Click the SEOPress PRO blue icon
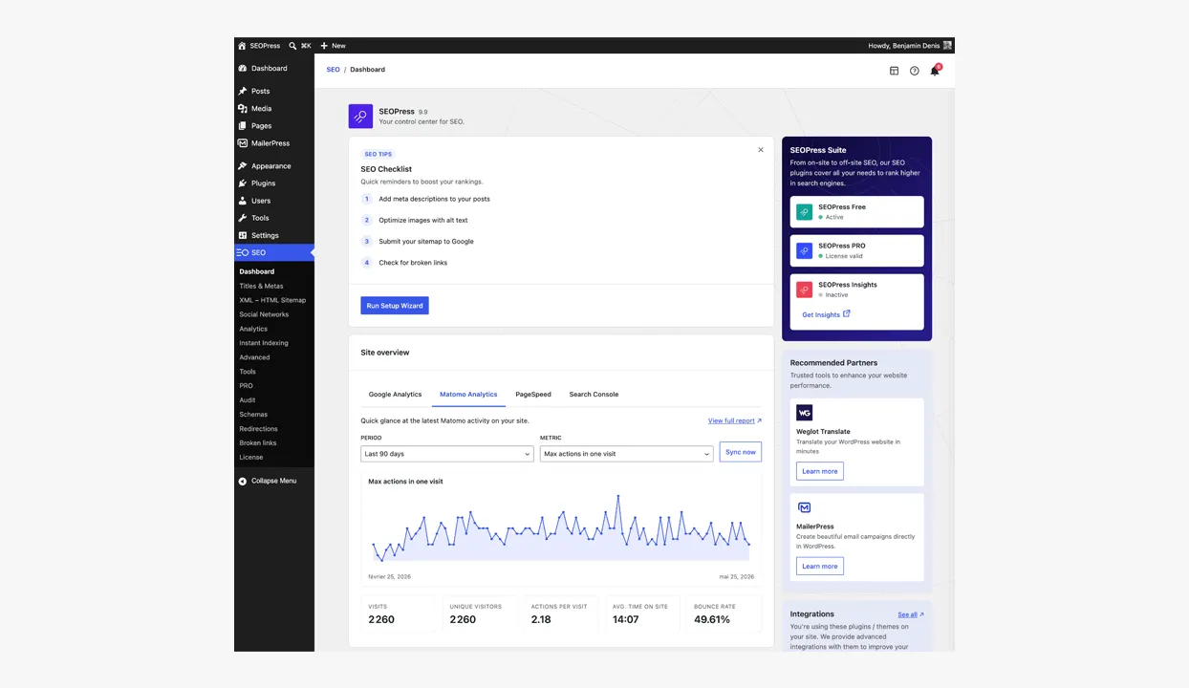The image size is (1189, 688). pos(805,250)
